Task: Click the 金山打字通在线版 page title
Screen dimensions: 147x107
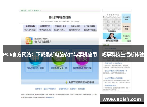Action: click(60, 17)
